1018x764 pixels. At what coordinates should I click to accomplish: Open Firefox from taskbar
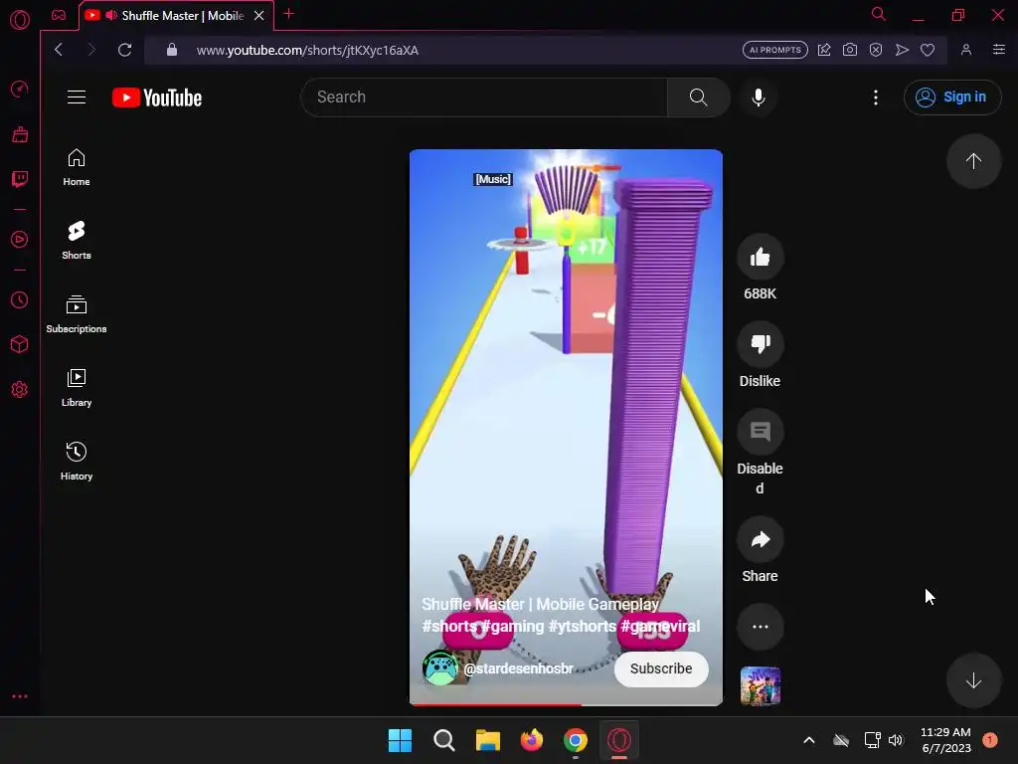532,740
